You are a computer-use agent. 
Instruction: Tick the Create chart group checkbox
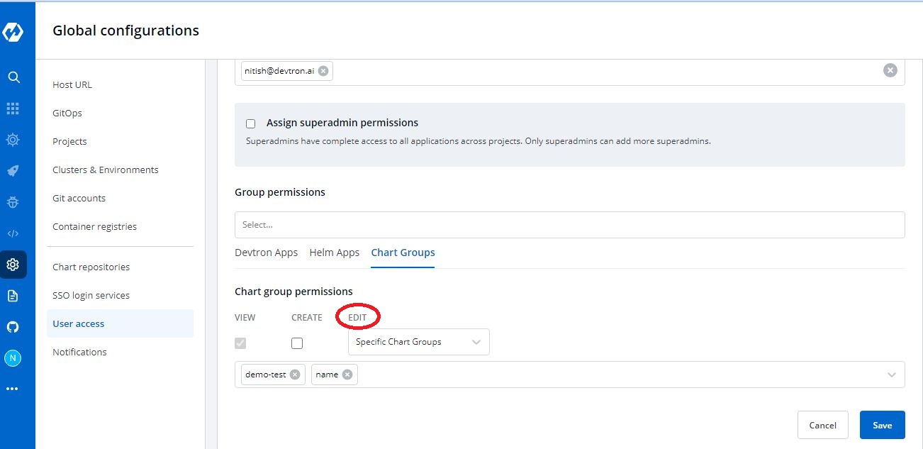click(297, 343)
